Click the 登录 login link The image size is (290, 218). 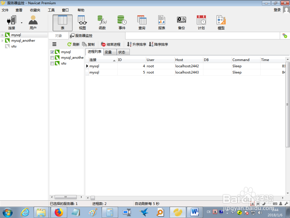pyautogui.click(x=277, y=10)
